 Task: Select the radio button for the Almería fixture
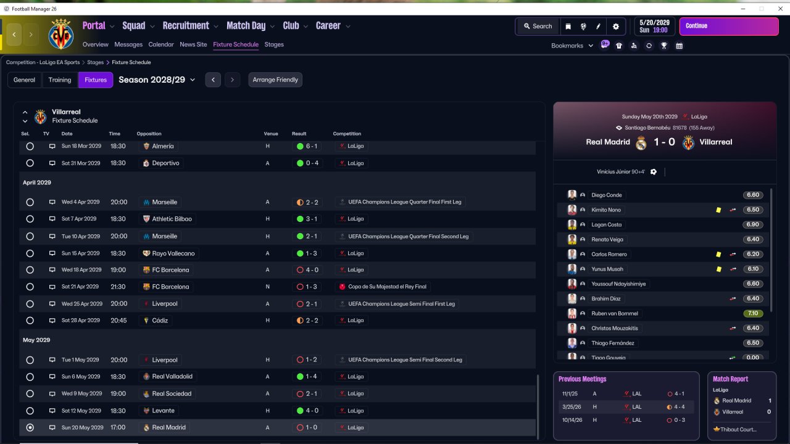point(30,146)
